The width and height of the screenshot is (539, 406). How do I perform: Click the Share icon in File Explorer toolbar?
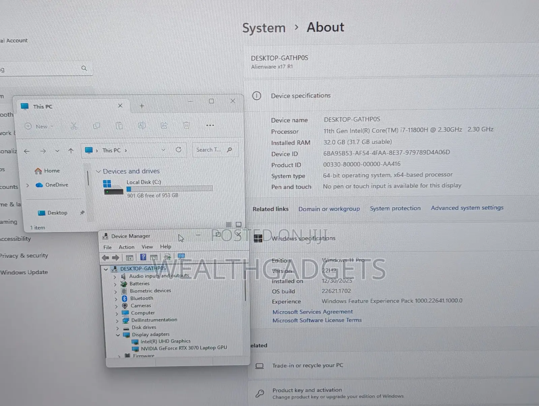point(164,125)
